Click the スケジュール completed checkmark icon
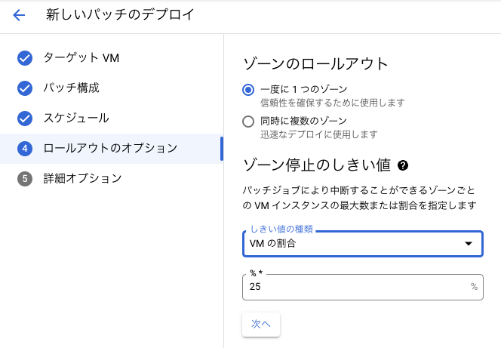 [24, 119]
